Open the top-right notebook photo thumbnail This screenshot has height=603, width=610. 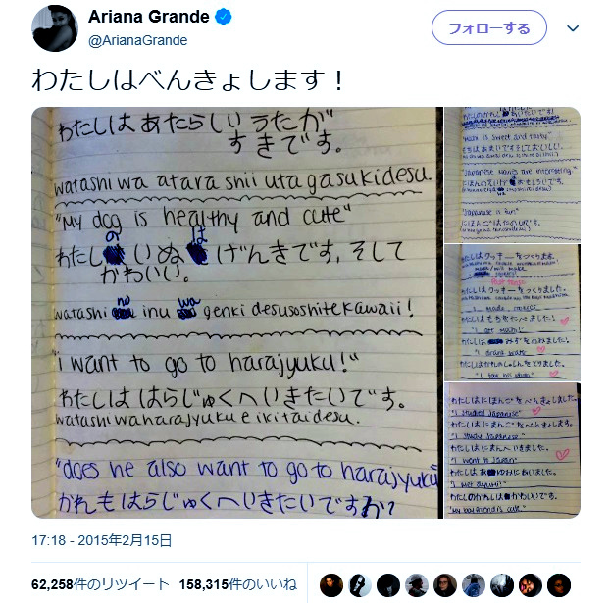tap(512, 175)
